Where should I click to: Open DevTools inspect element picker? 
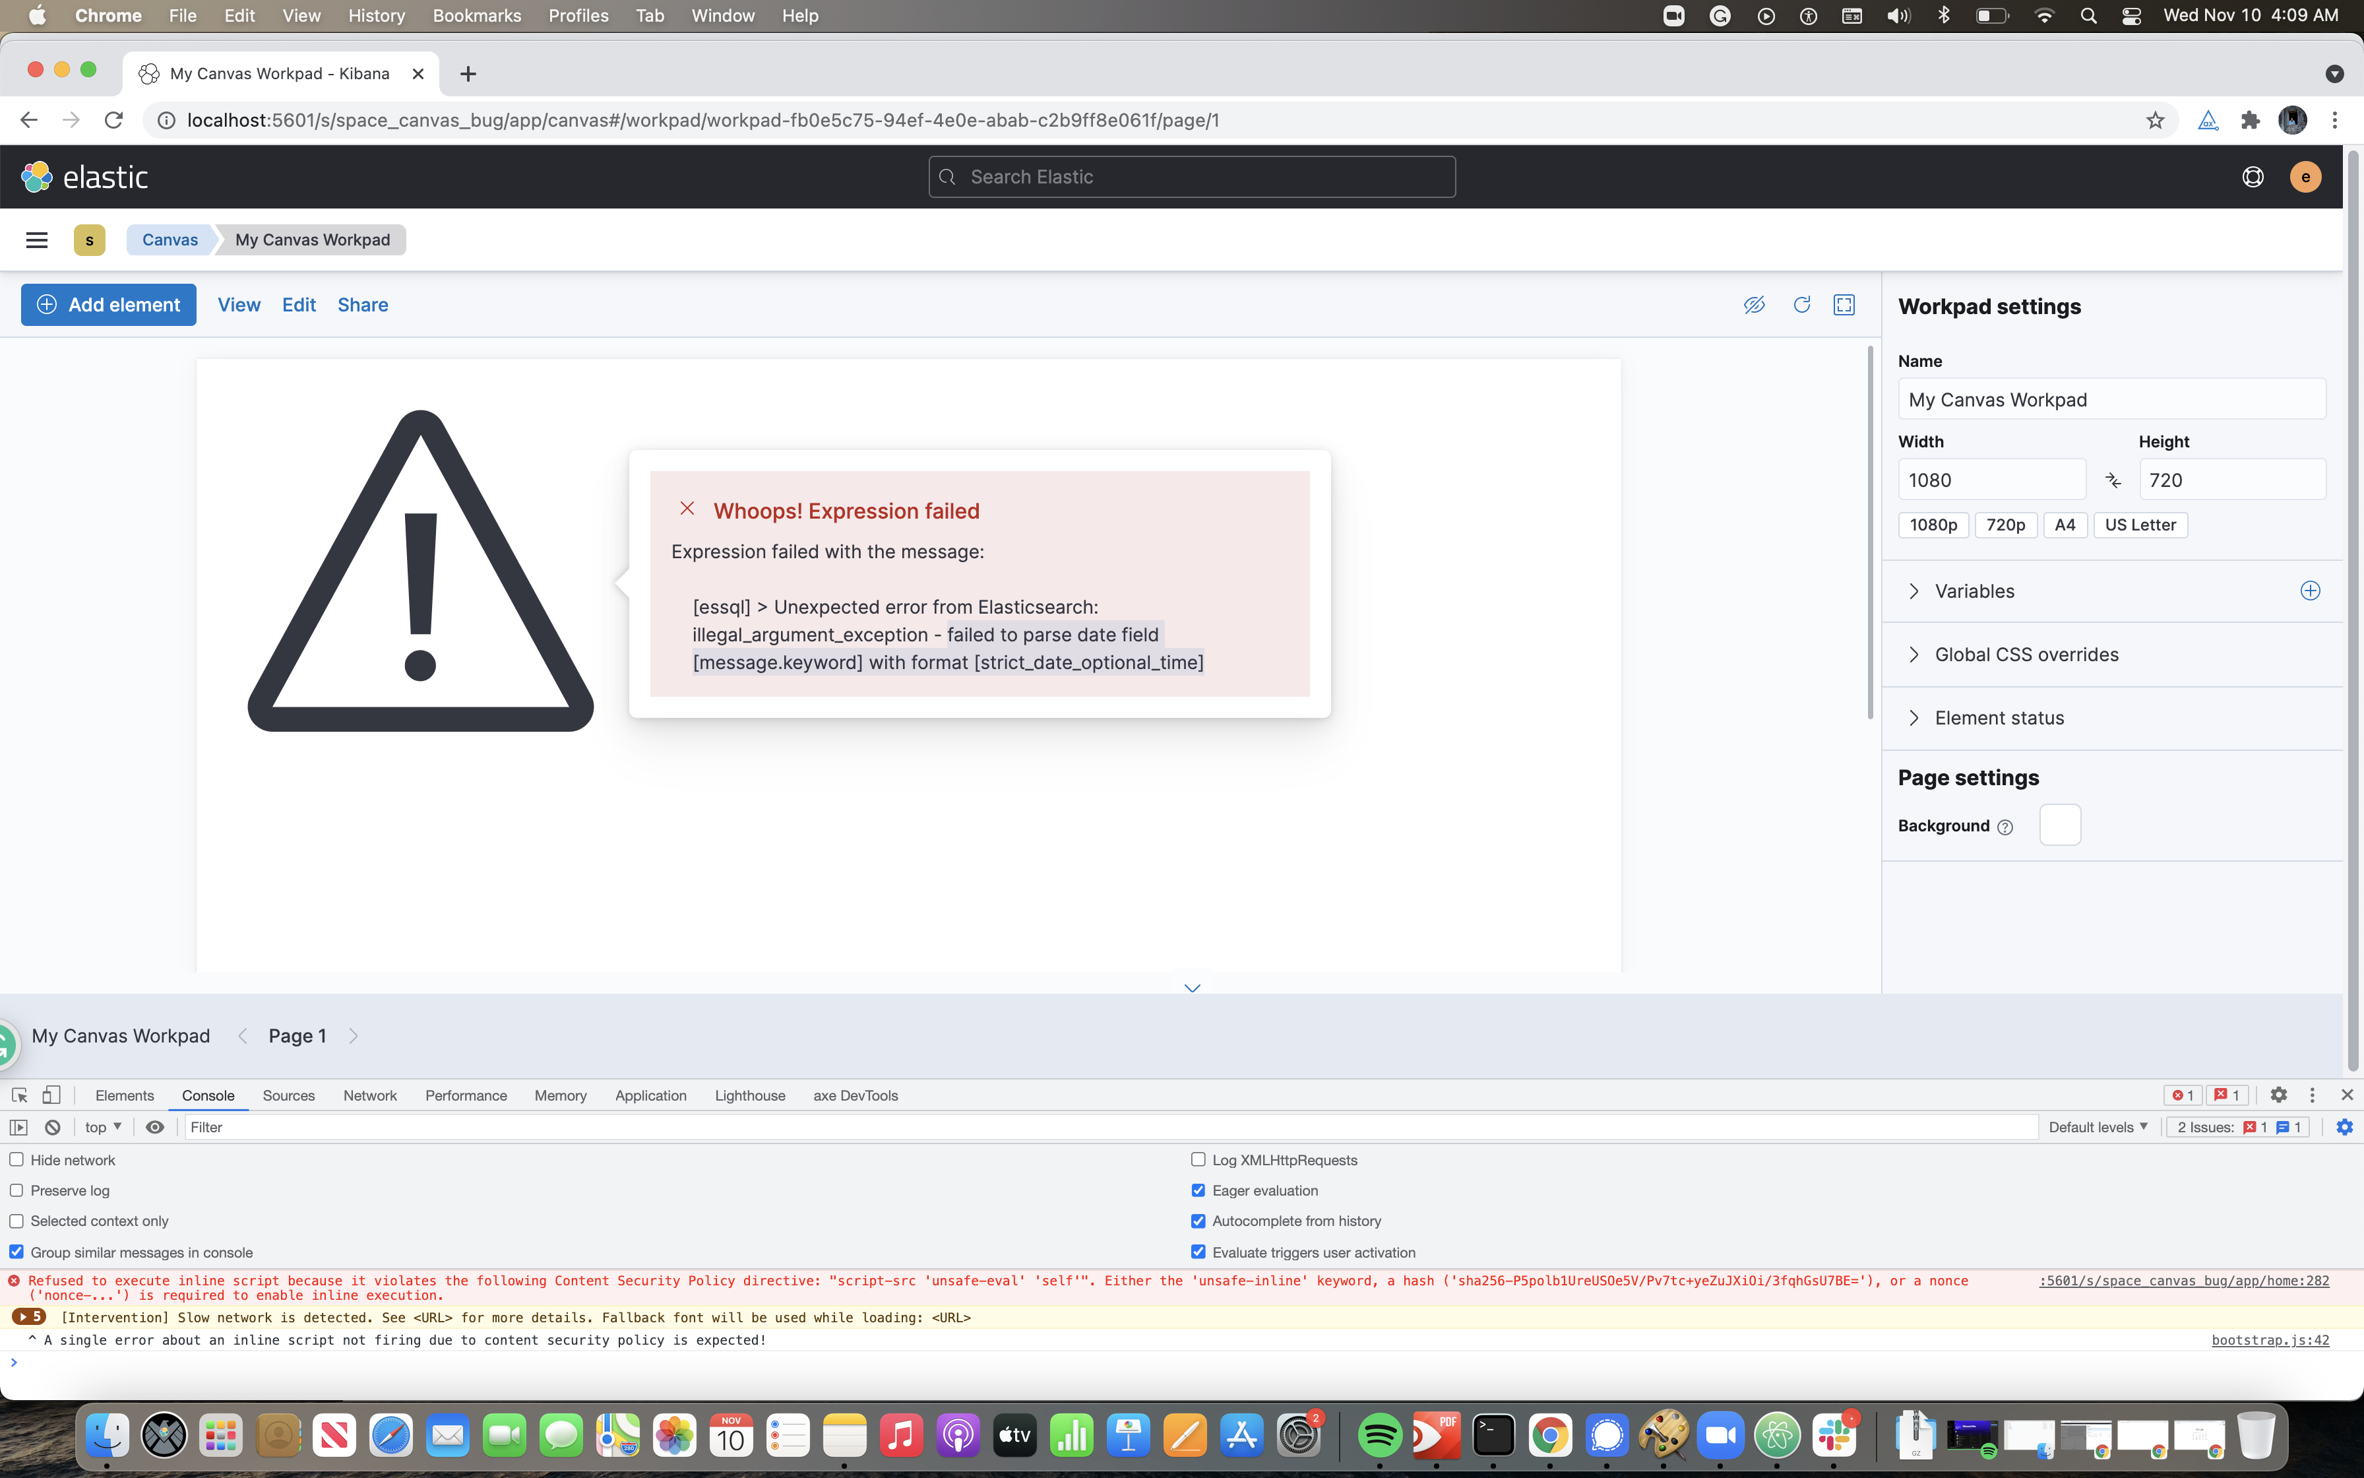(20, 1095)
